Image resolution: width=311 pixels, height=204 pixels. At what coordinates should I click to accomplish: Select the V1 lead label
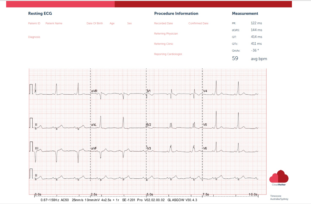(x=149, y=91)
